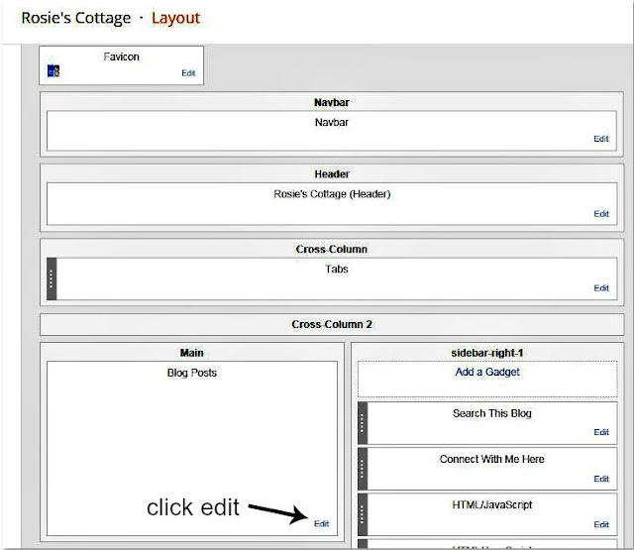Click the Favicon gadget label
Image resolution: width=634 pixels, height=550 pixels.
pos(121,56)
